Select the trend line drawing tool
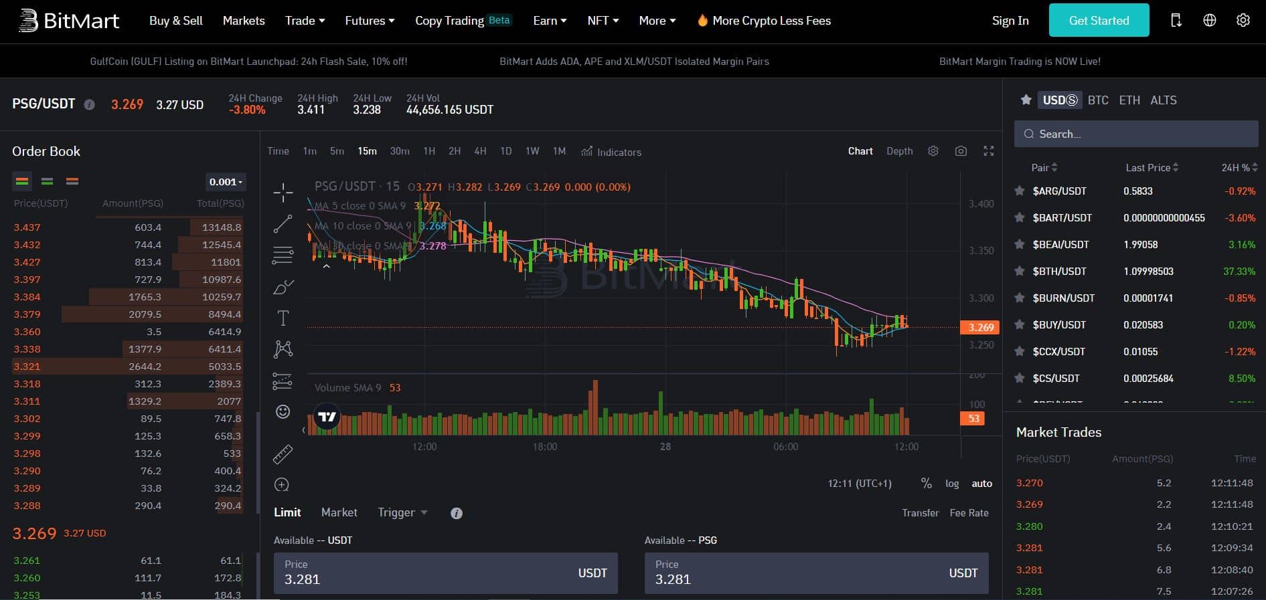 [x=283, y=224]
